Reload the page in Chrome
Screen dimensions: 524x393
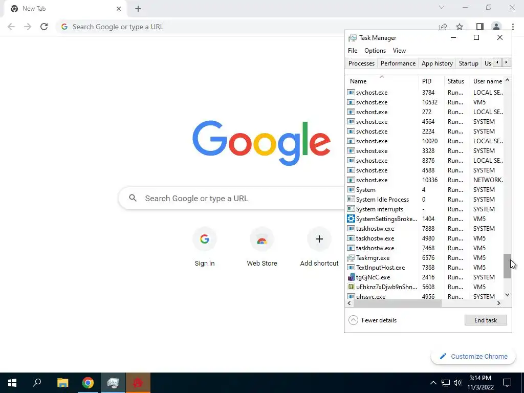(44, 27)
